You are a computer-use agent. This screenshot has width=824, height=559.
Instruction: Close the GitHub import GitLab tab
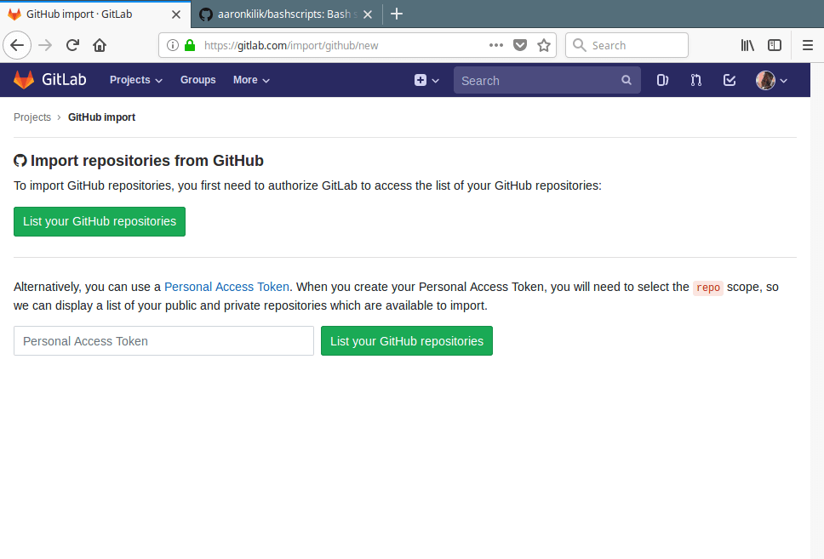176,14
